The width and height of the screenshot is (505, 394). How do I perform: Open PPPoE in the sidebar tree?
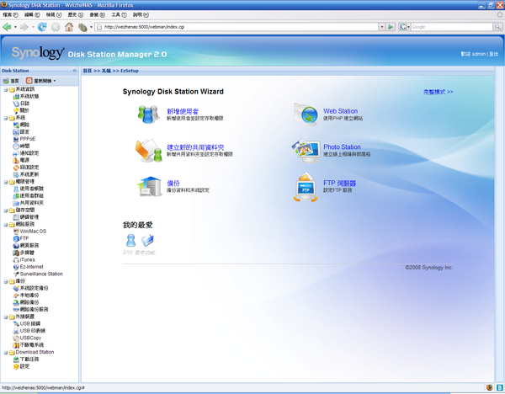(24, 139)
